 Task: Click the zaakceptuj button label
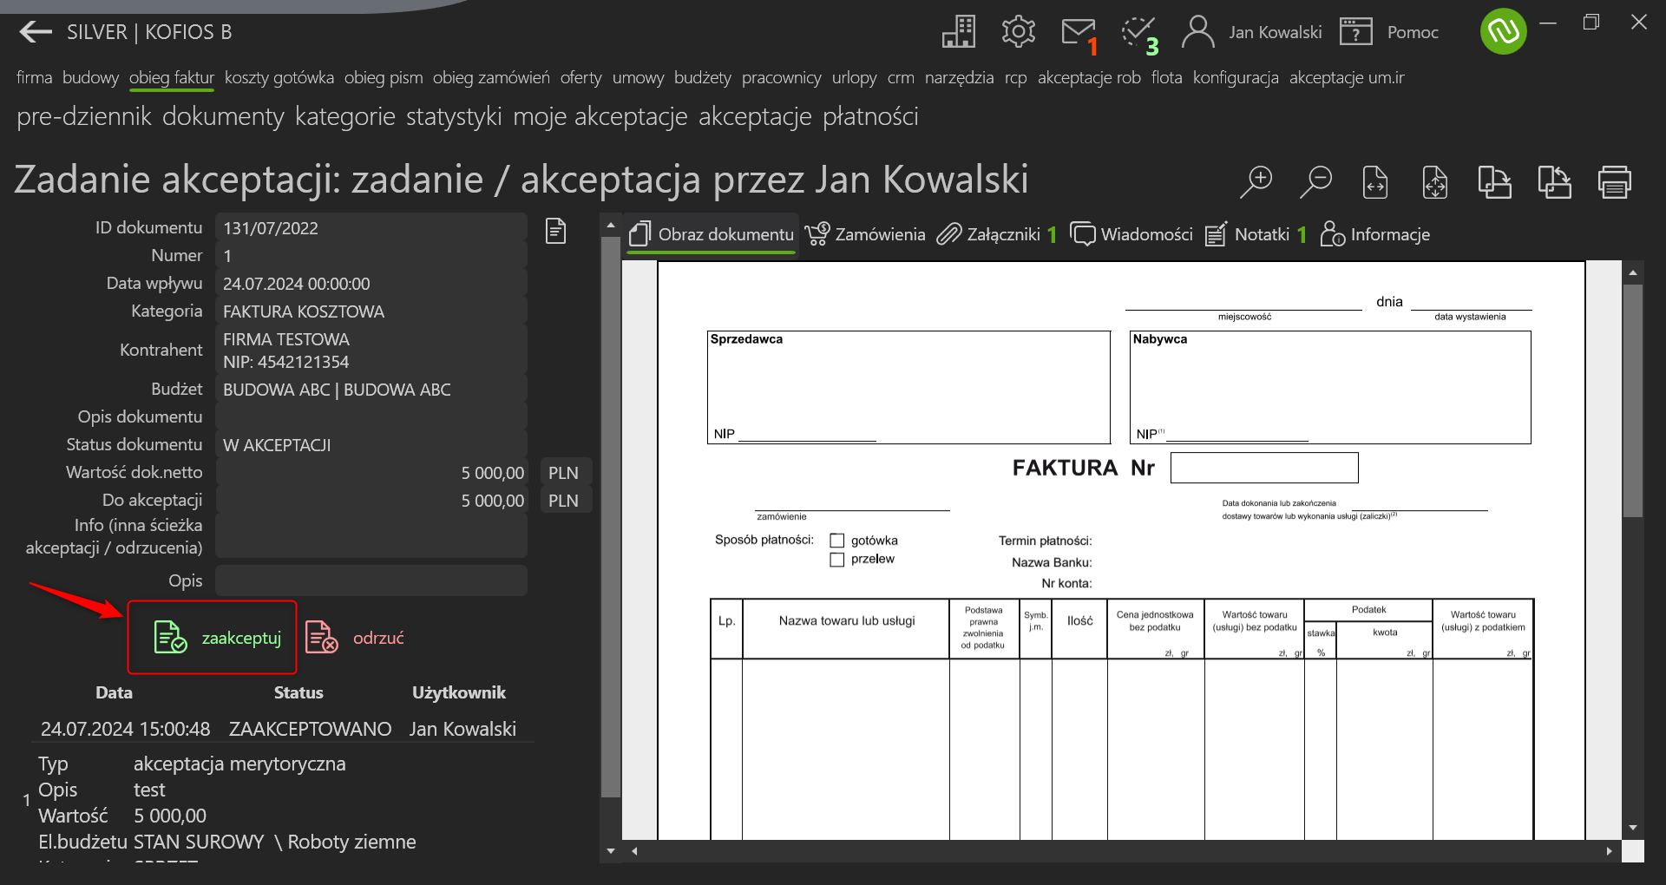[241, 638]
